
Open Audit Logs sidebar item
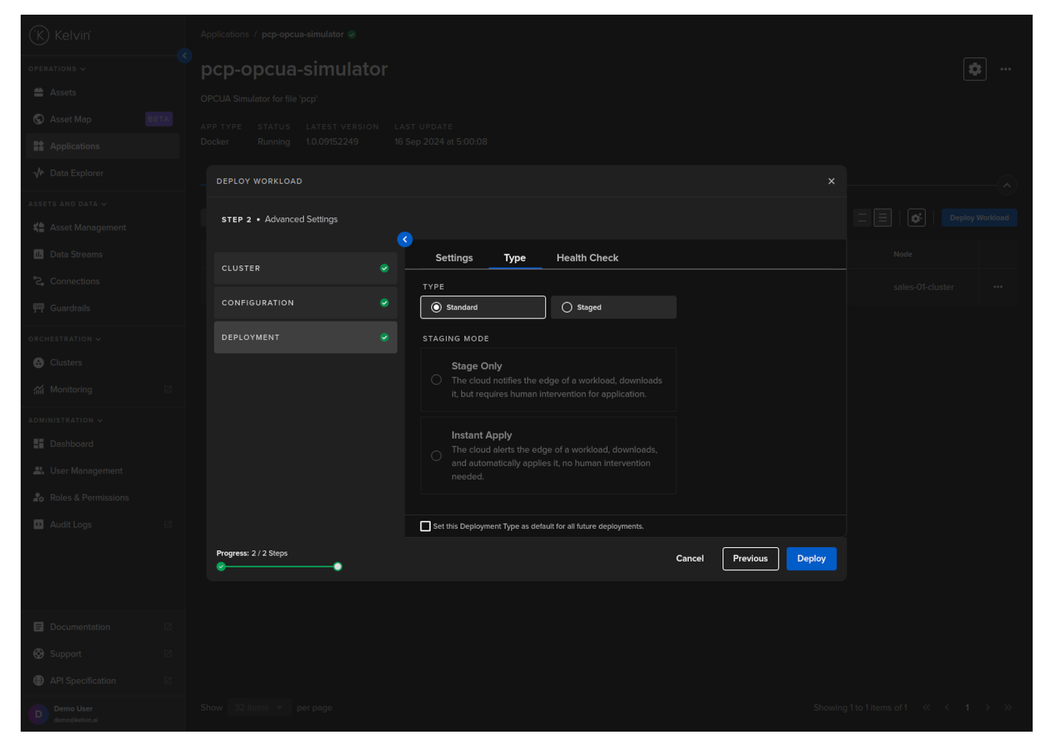71,525
